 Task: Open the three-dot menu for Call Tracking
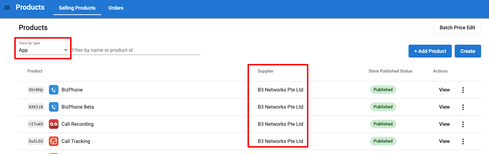click(463, 141)
